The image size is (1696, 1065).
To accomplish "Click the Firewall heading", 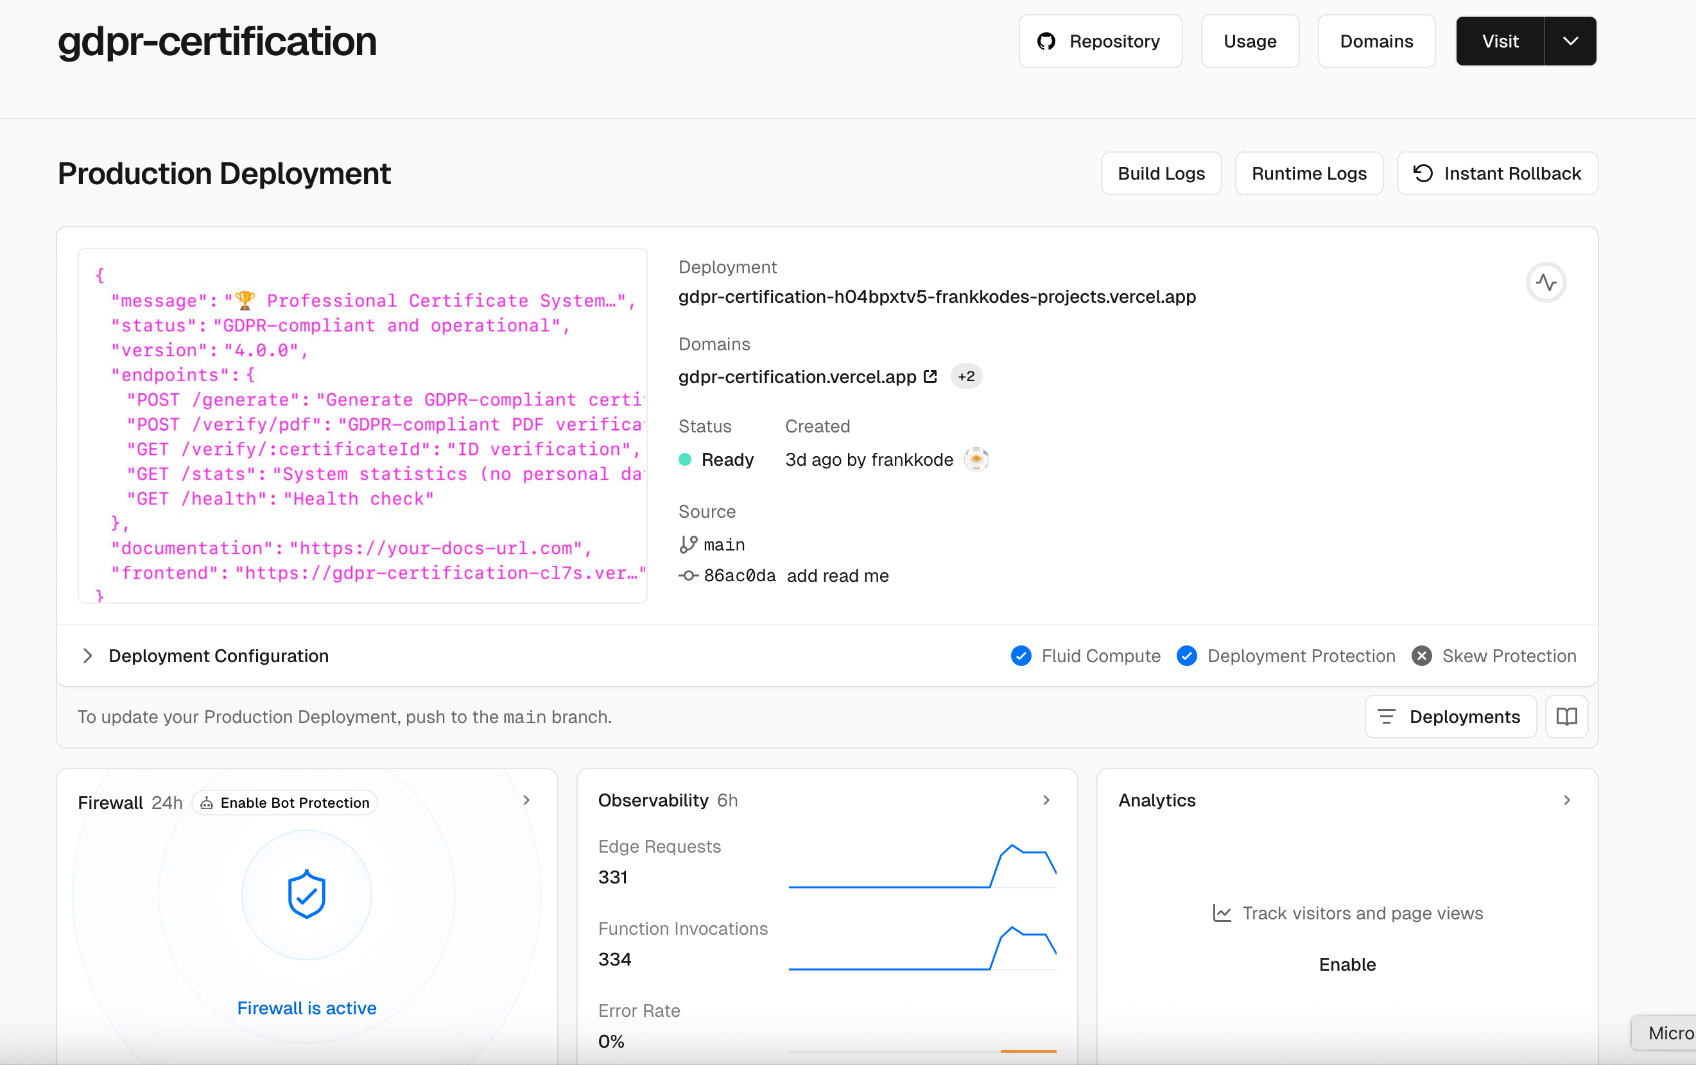I will (x=110, y=803).
